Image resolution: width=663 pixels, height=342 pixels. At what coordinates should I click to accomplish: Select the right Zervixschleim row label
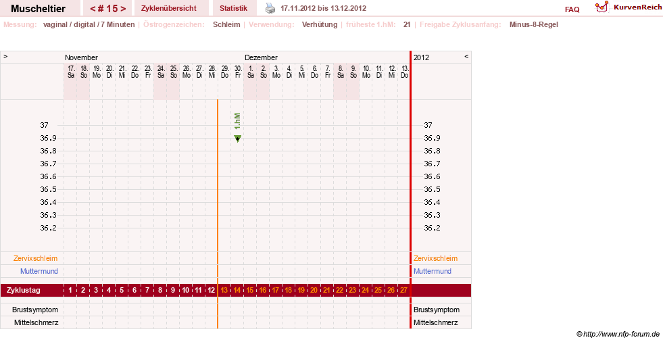(x=435, y=258)
